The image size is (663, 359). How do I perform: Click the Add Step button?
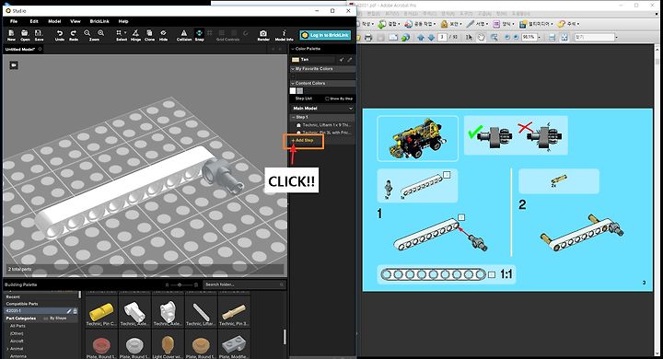pos(304,141)
